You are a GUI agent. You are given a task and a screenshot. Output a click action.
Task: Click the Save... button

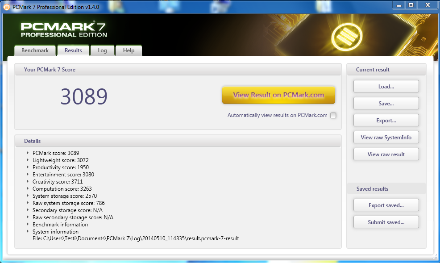click(386, 103)
